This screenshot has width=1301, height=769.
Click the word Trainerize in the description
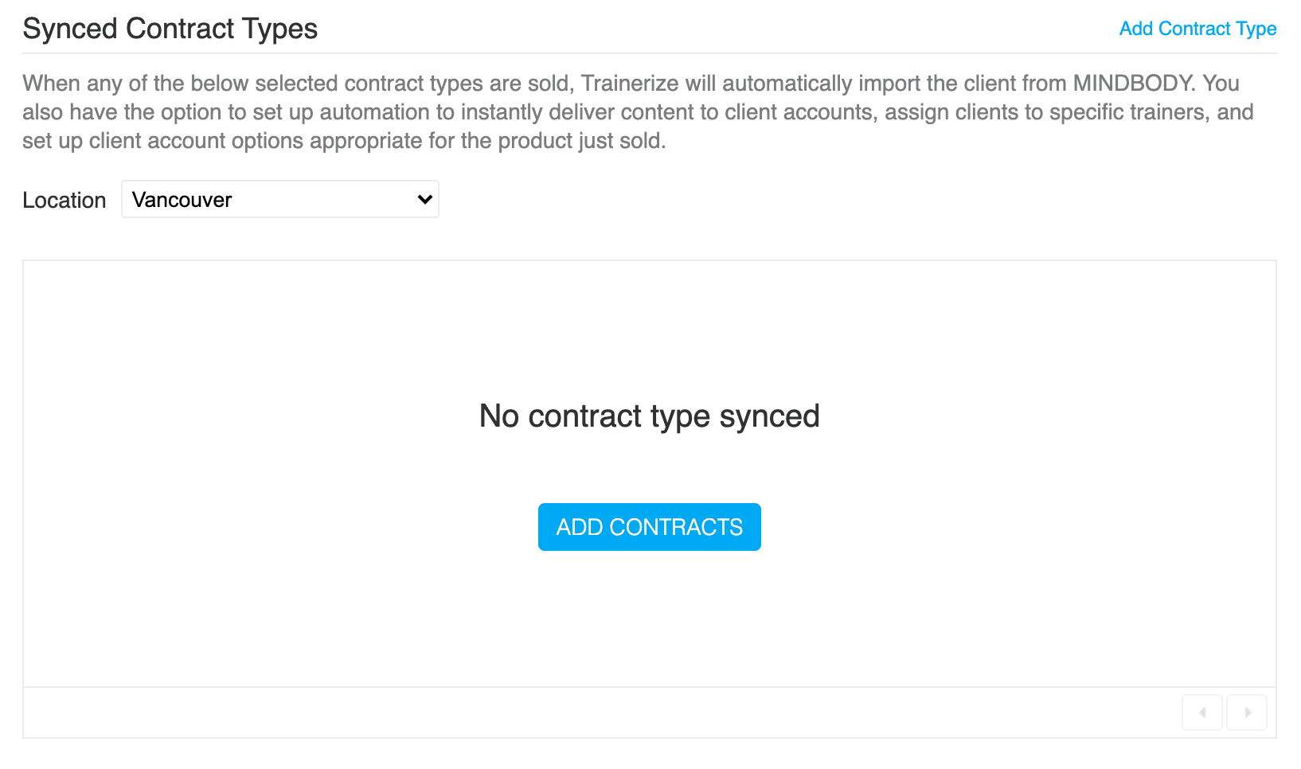point(630,83)
